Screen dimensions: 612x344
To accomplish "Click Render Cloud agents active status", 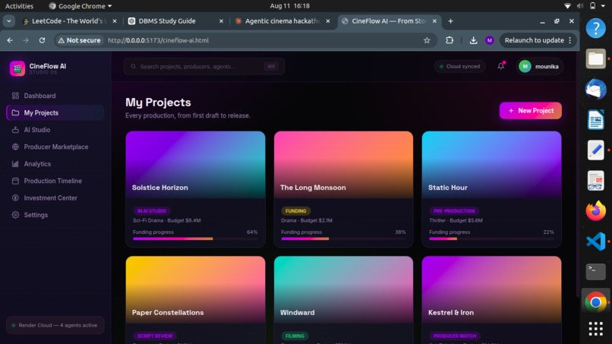I will pyautogui.click(x=55, y=325).
